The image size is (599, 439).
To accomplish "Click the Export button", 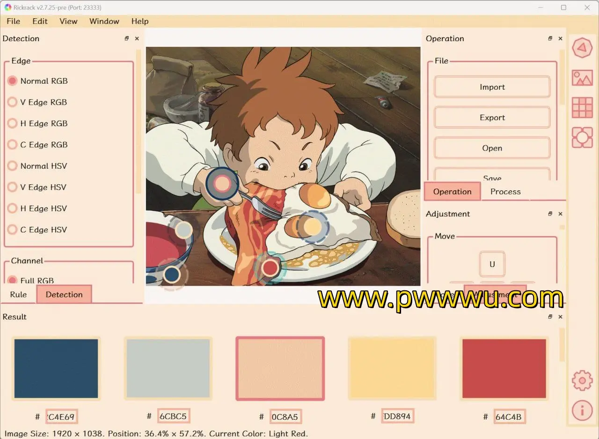I will click(x=492, y=118).
